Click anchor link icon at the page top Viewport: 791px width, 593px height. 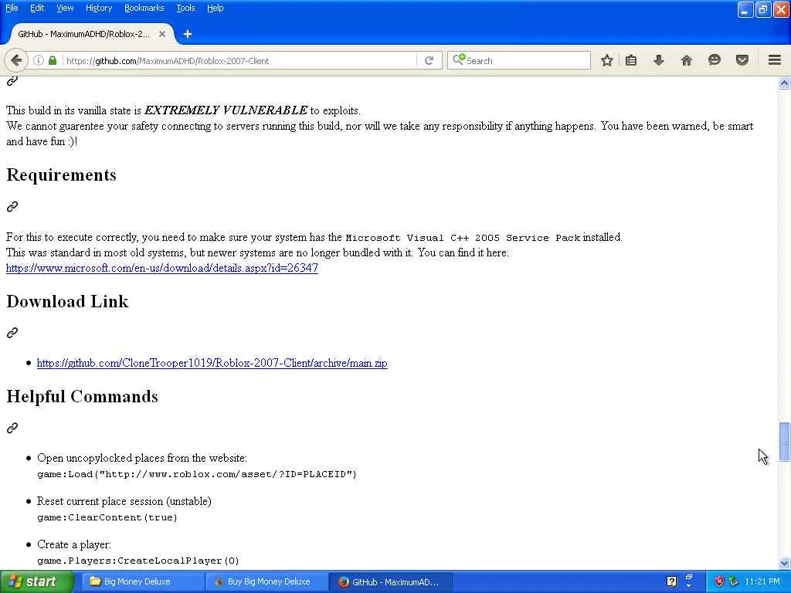click(12, 80)
